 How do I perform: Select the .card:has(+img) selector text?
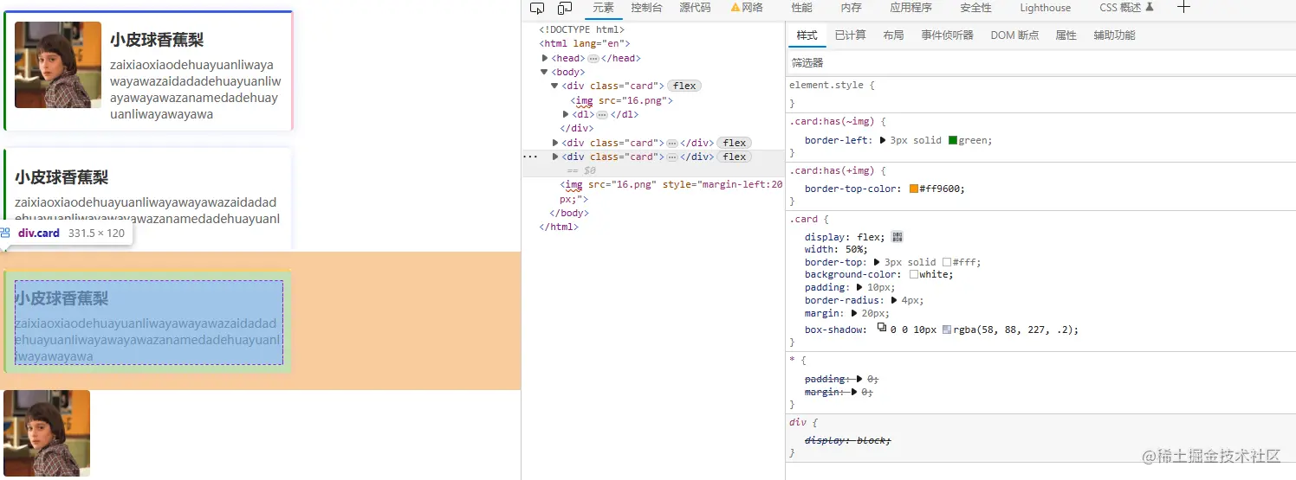pyautogui.click(x=831, y=170)
